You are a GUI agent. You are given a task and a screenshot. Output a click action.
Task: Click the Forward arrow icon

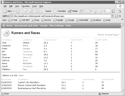[18, 11]
